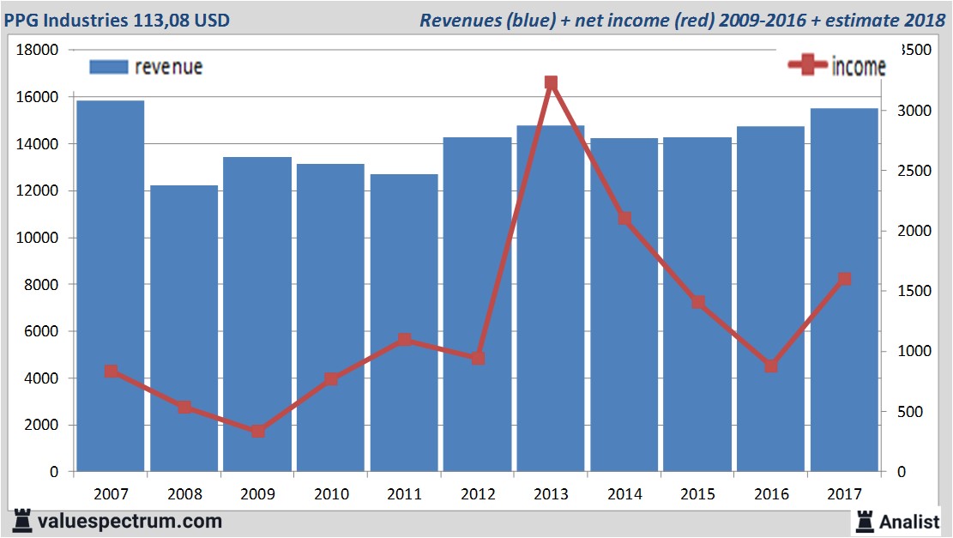
Task: Click the 2013 x-axis label
Action: tap(551, 493)
